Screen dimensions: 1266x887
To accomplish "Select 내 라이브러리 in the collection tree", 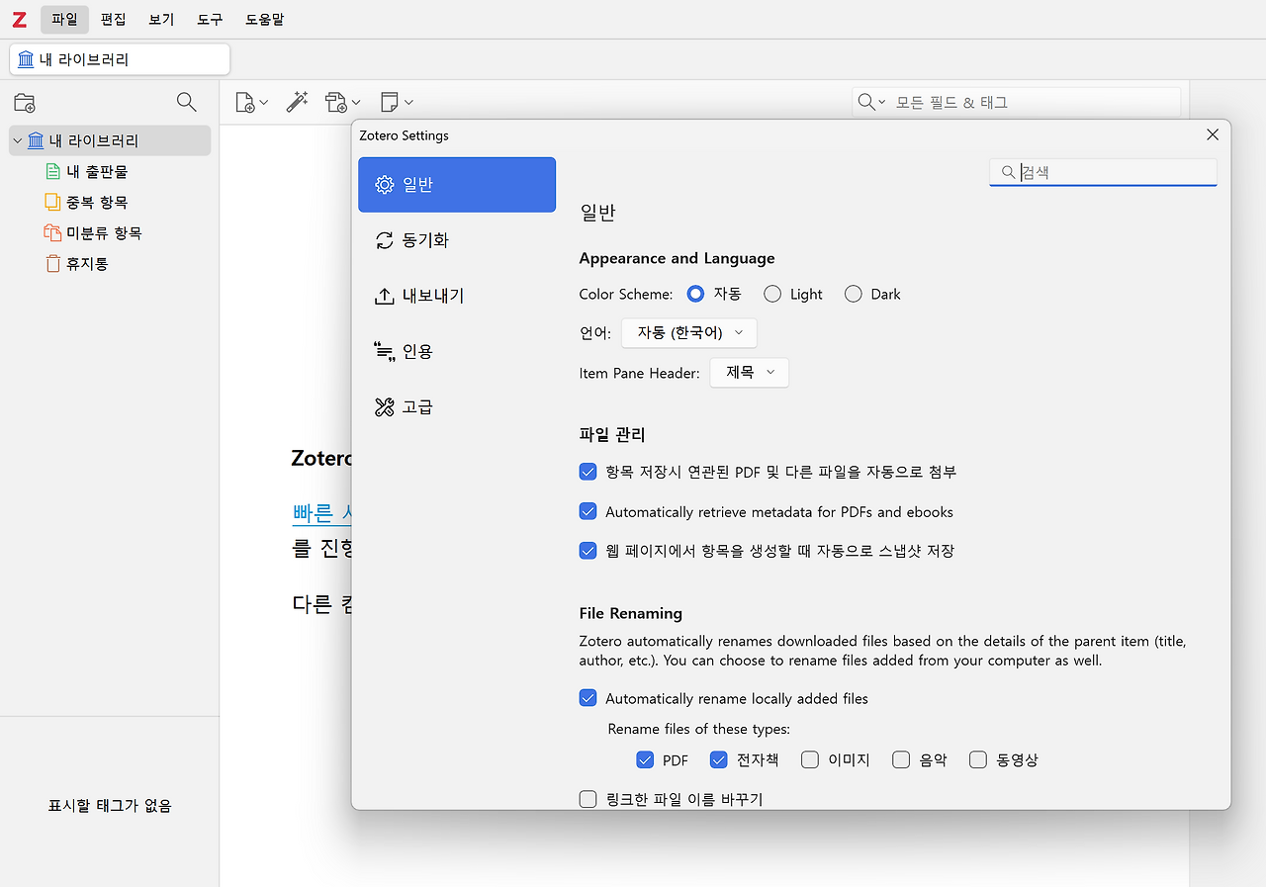I will 110,140.
